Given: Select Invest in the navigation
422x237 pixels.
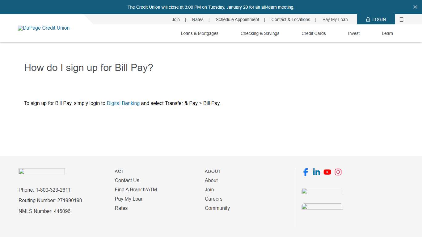Looking at the screenshot, I should click(x=354, y=33).
